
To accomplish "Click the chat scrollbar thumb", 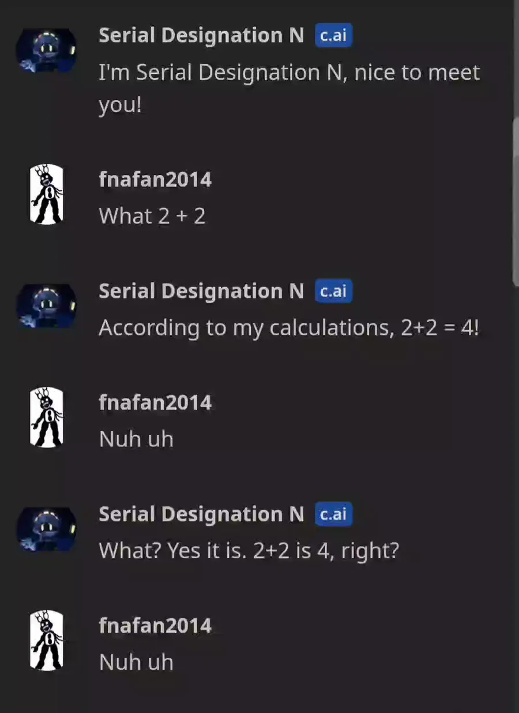I will click(x=516, y=201).
